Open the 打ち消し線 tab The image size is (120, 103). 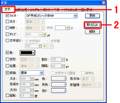(x=71, y=10)
